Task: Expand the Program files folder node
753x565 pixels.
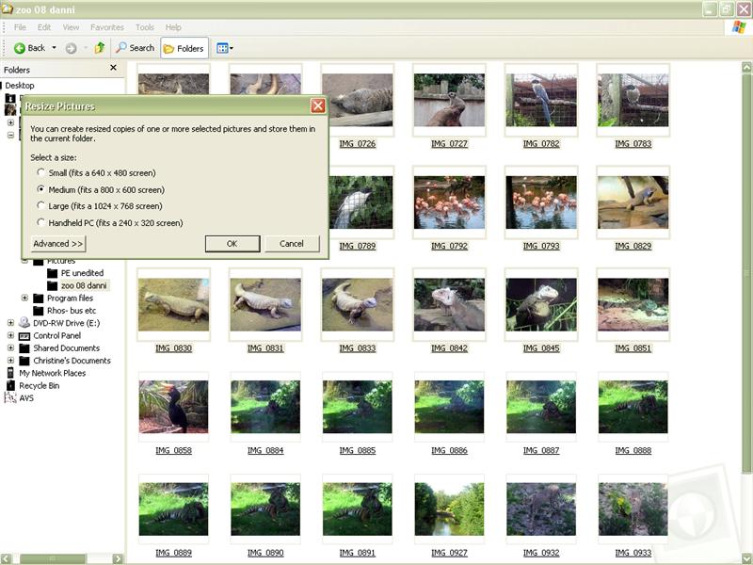Action: tap(24, 299)
